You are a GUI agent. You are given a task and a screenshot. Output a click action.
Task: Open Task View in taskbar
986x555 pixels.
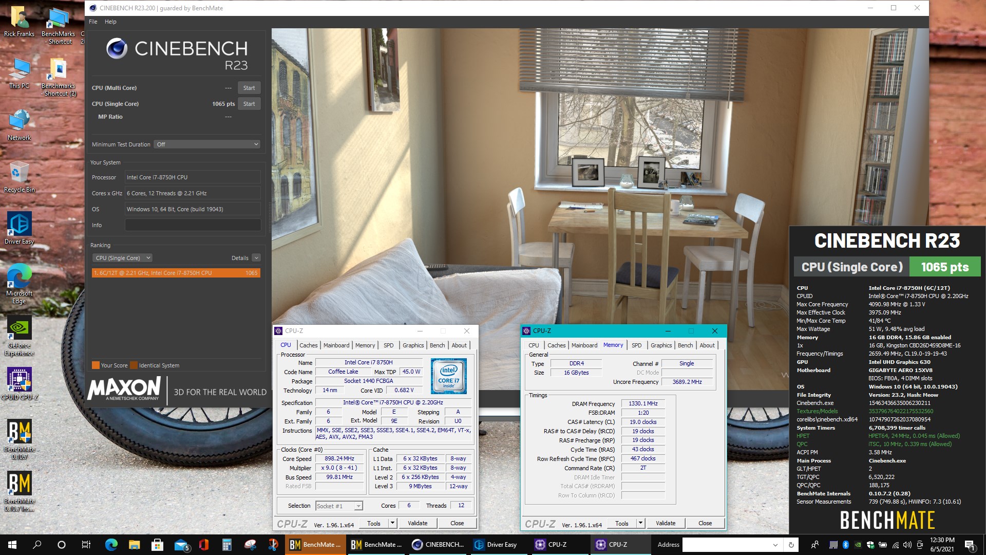coord(86,545)
